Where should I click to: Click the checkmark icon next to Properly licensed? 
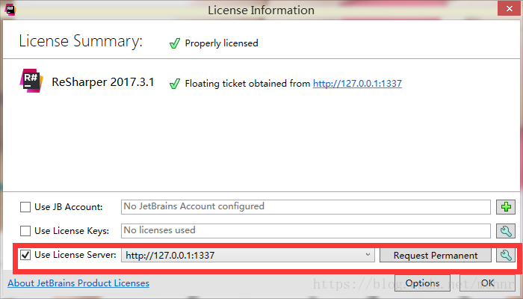point(175,43)
